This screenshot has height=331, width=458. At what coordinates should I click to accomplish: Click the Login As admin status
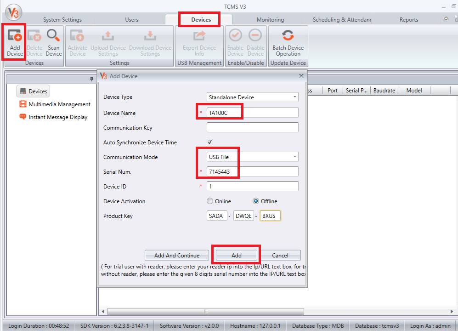(430, 326)
